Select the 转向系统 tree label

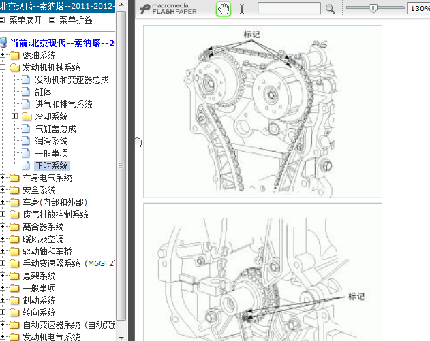point(39,312)
